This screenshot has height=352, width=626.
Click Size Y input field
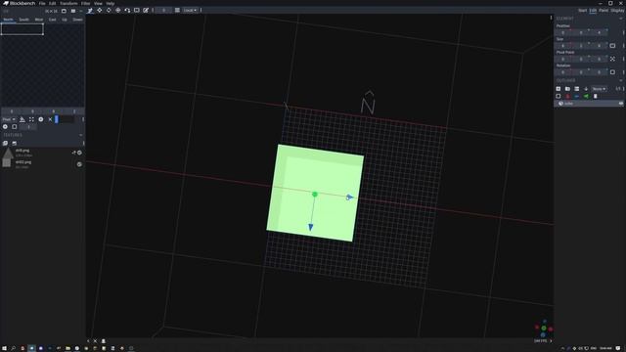tap(581, 46)
